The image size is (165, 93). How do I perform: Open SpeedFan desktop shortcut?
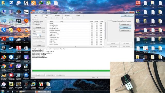(x=26, y=40)
